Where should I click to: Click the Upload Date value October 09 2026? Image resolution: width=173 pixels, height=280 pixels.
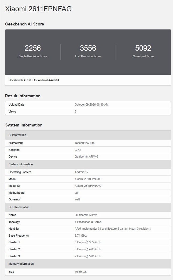91,105
